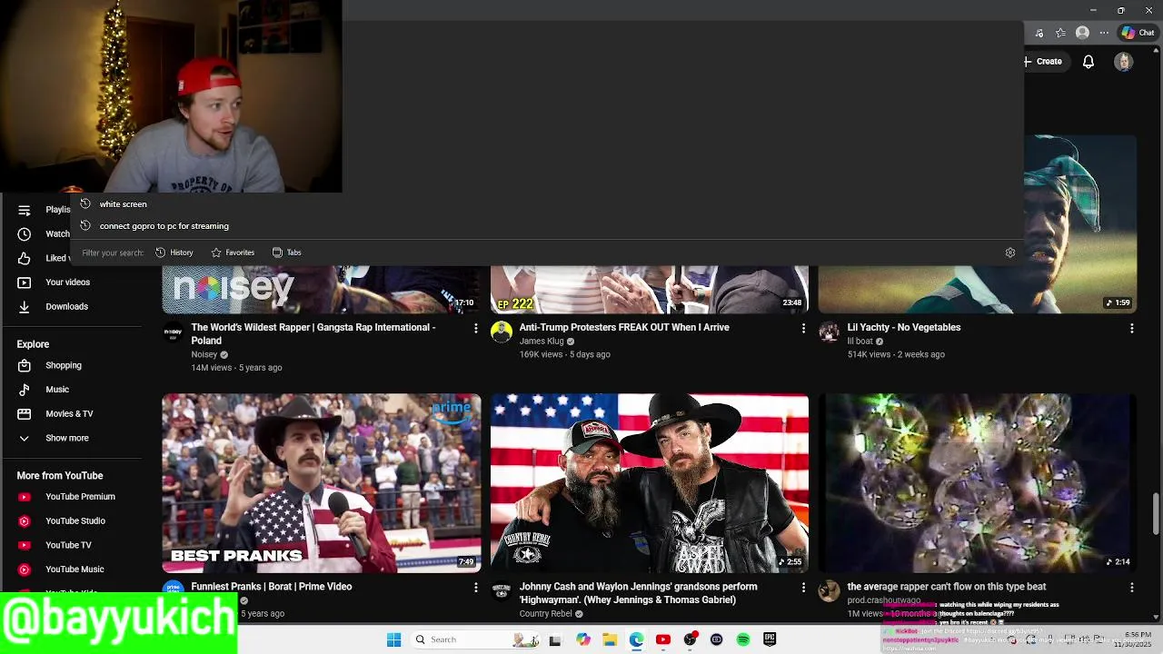Click the Playlists icon in sidebar
1163x654 pixels.
pos(25,210)
